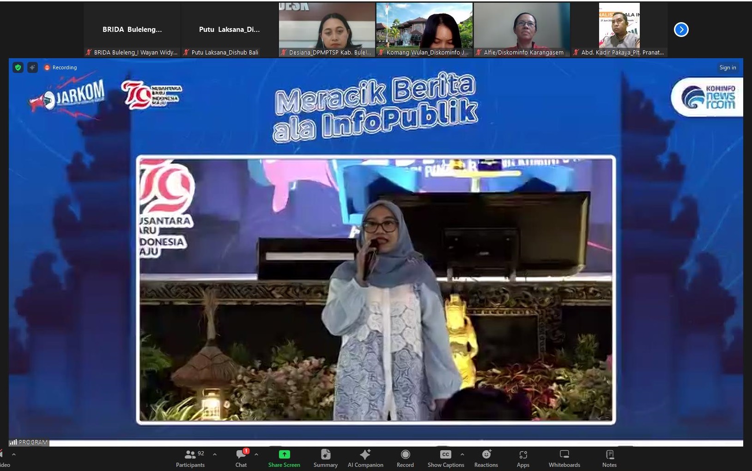752x471 pixels.
Task: Expand the video options caret at bottom left
Action: [13, 454]
